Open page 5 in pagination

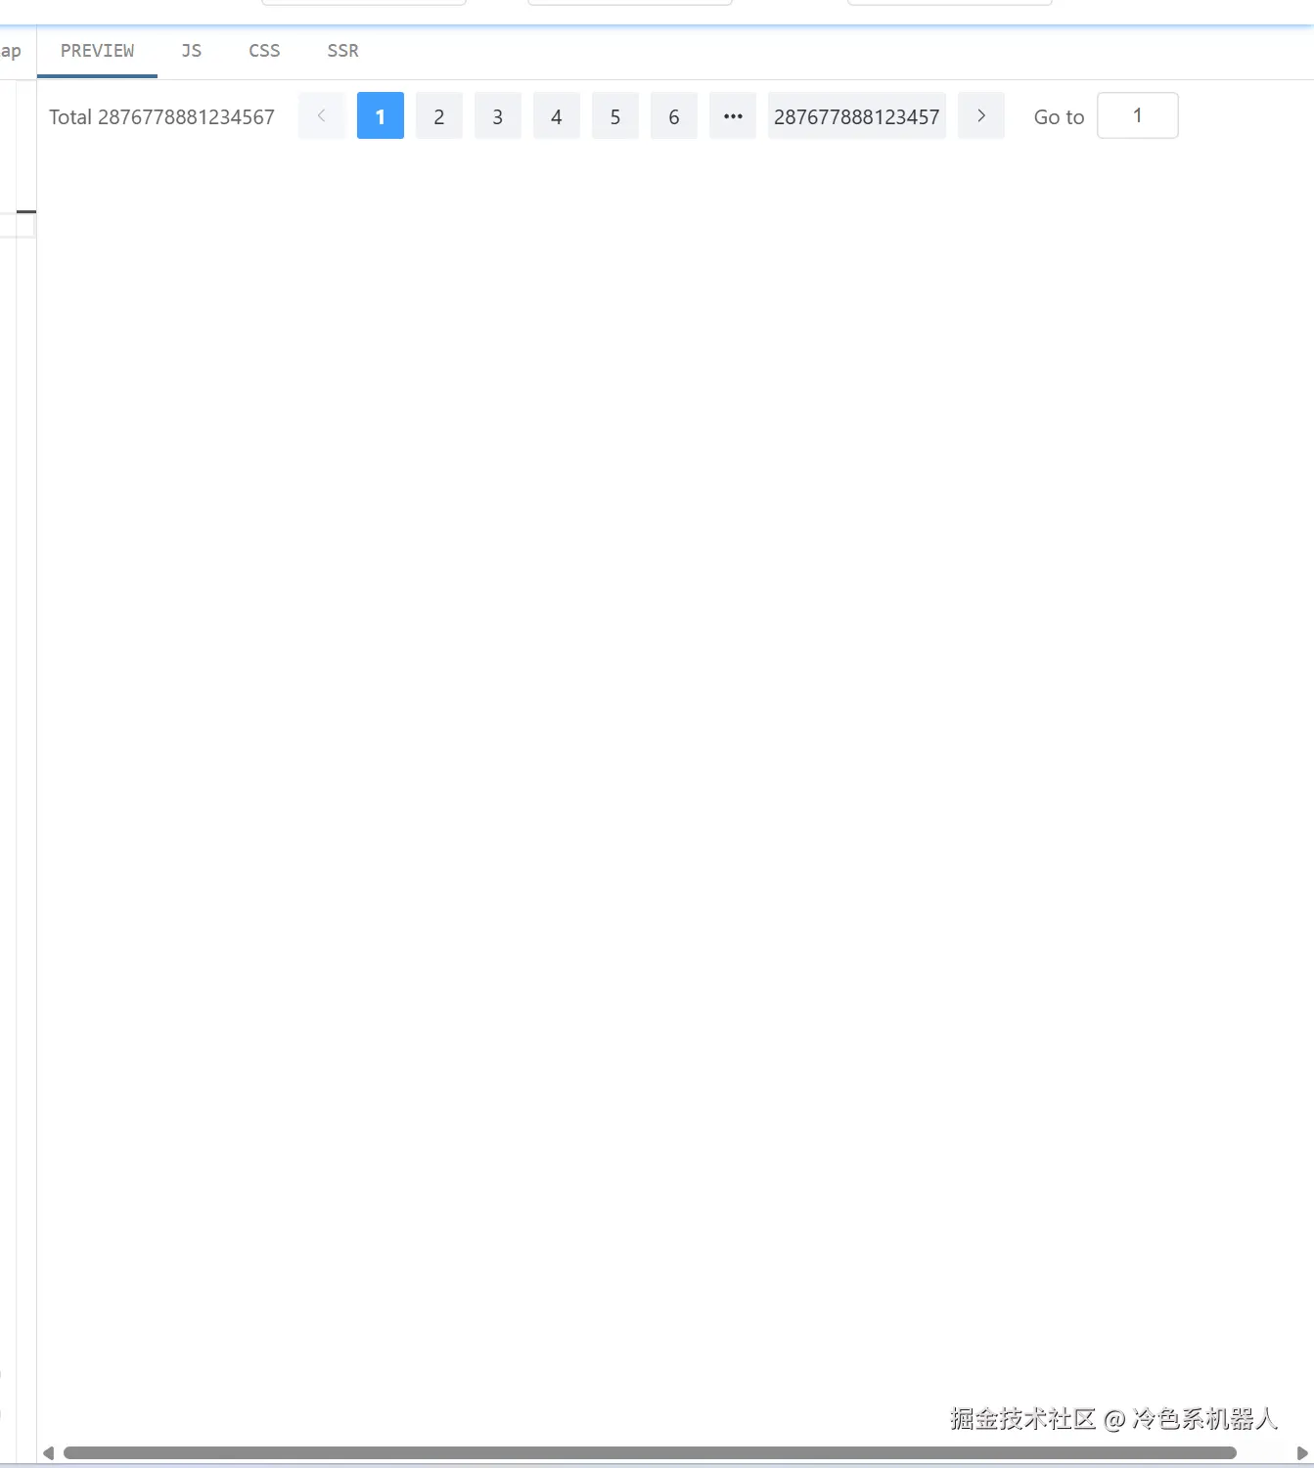tap(614, 116)
